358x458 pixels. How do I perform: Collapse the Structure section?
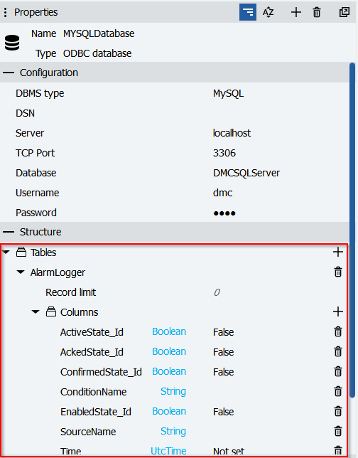point(9,232)
